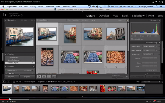Click the main window 1 display button
This screenshot has width=165, height=103.
pyautogui.click(x=4, y=82)
